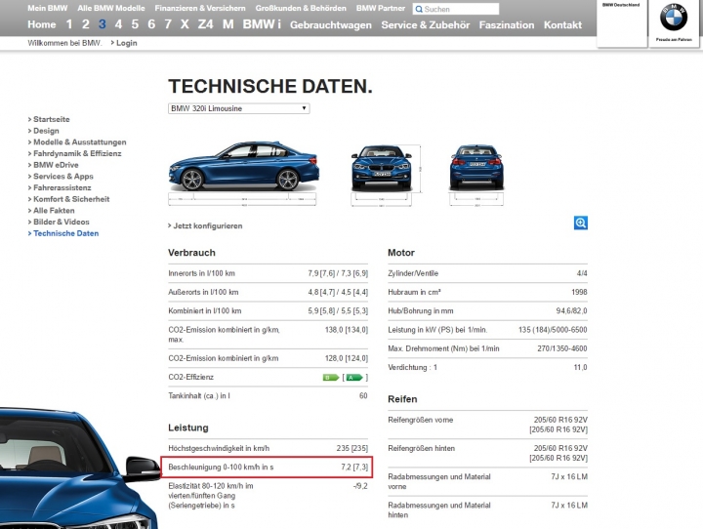Open Services & Apps sidebar link
The height and width of the screenshot is (529, 703).
[x=63, y=177]
